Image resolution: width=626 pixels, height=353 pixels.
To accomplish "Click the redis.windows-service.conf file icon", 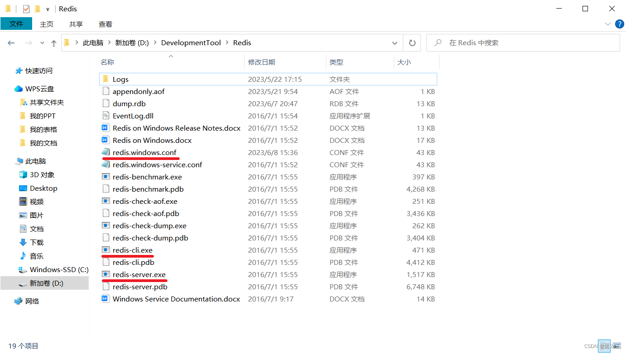I will point(105,165).
